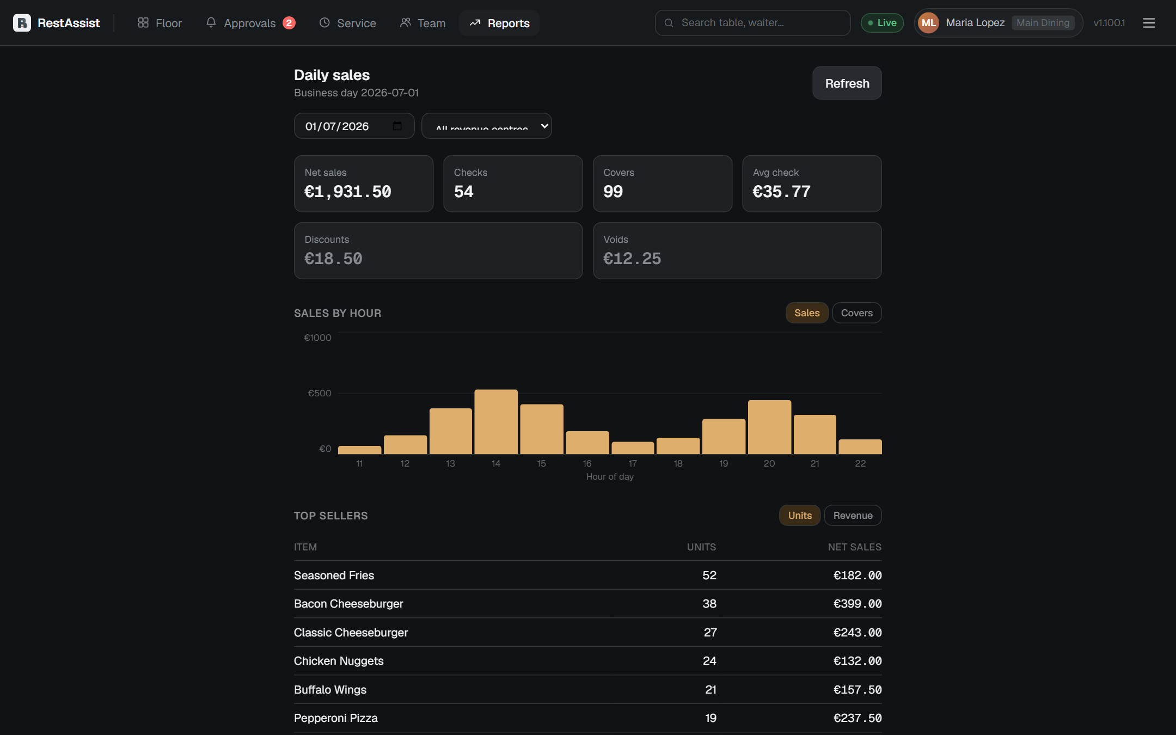
Task: Switch the hourly chart to Covers
Action: 856,313
